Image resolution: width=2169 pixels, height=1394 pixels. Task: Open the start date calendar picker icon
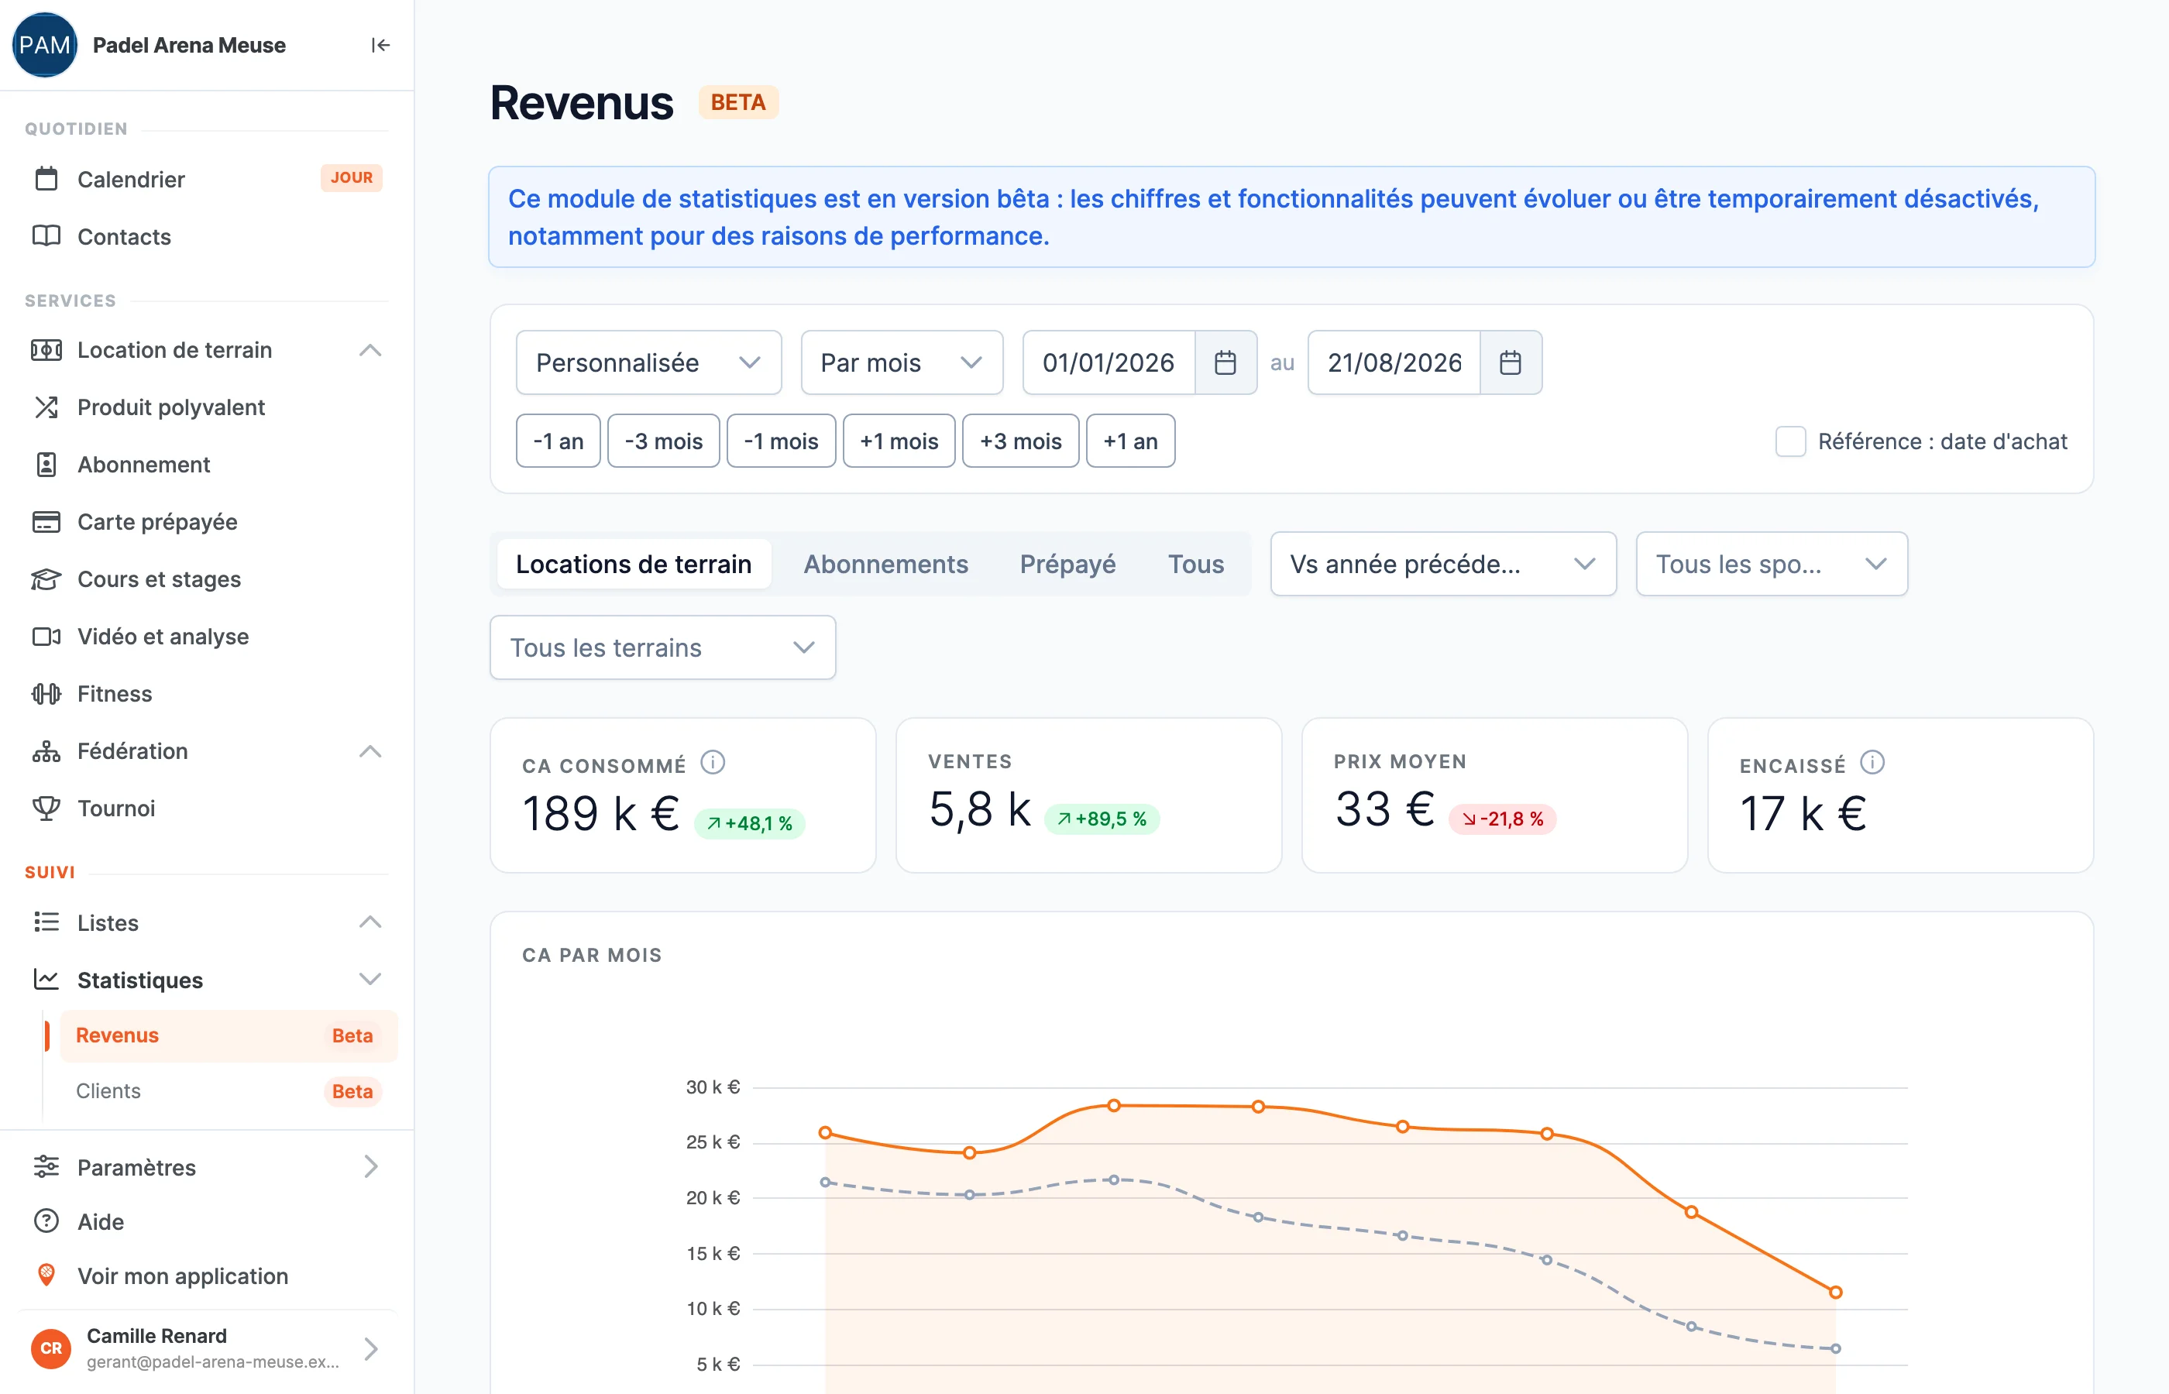pos(1225,363)
